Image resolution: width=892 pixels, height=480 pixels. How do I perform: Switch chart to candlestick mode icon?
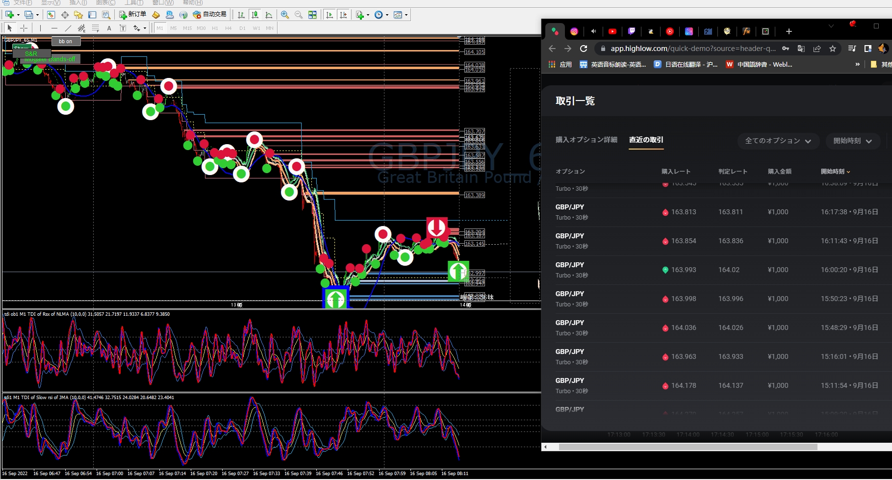[x=255, y=15]
